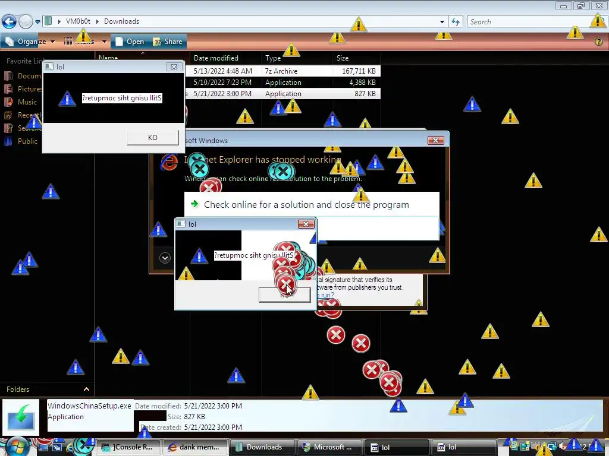Switch to the Microsoft ... taskbar button

tap(329, 448)
